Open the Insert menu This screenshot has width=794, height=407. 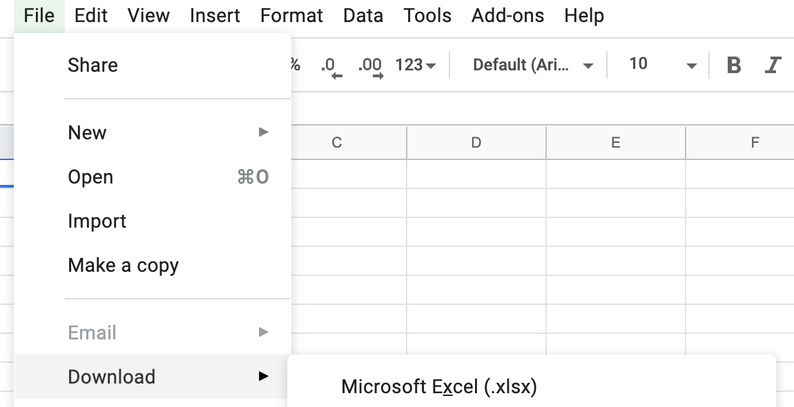(215, 16)
